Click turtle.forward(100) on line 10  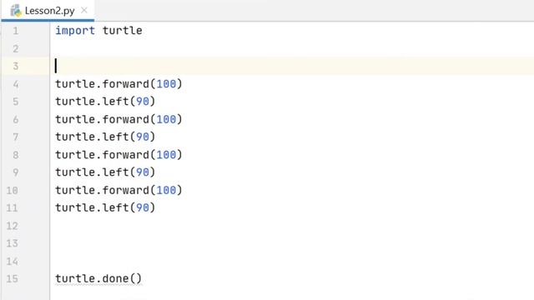click(x=118, y=190)
